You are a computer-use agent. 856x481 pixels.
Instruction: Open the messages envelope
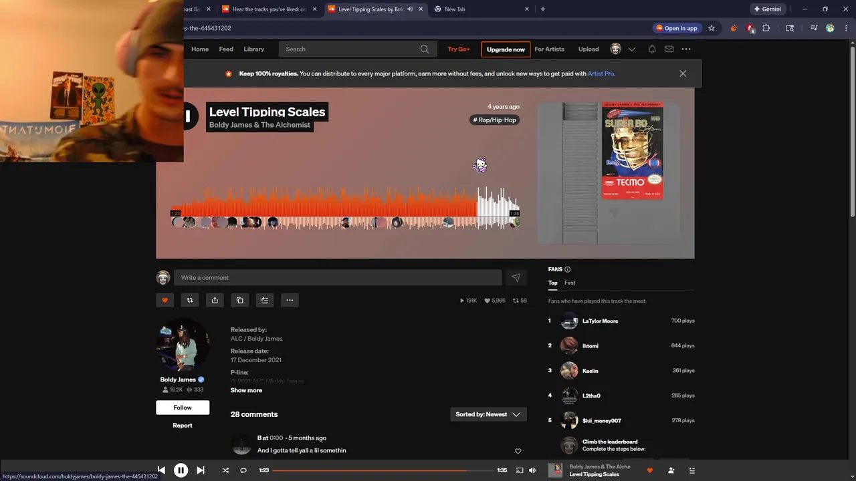[x=669, y=49]
